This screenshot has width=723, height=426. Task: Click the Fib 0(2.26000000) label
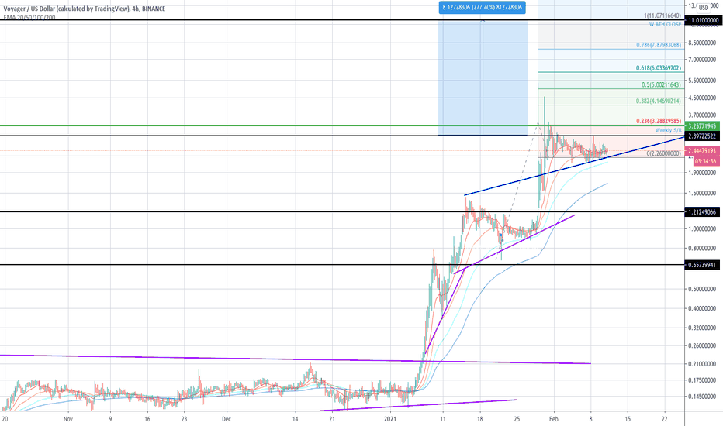663,153
